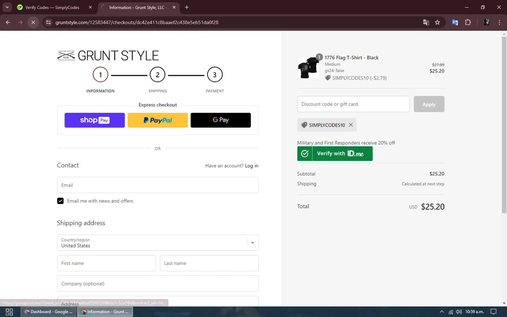Click Verify with ID.me button
The height and width of the screenshot is (317, 507).
tap(335, 153)
